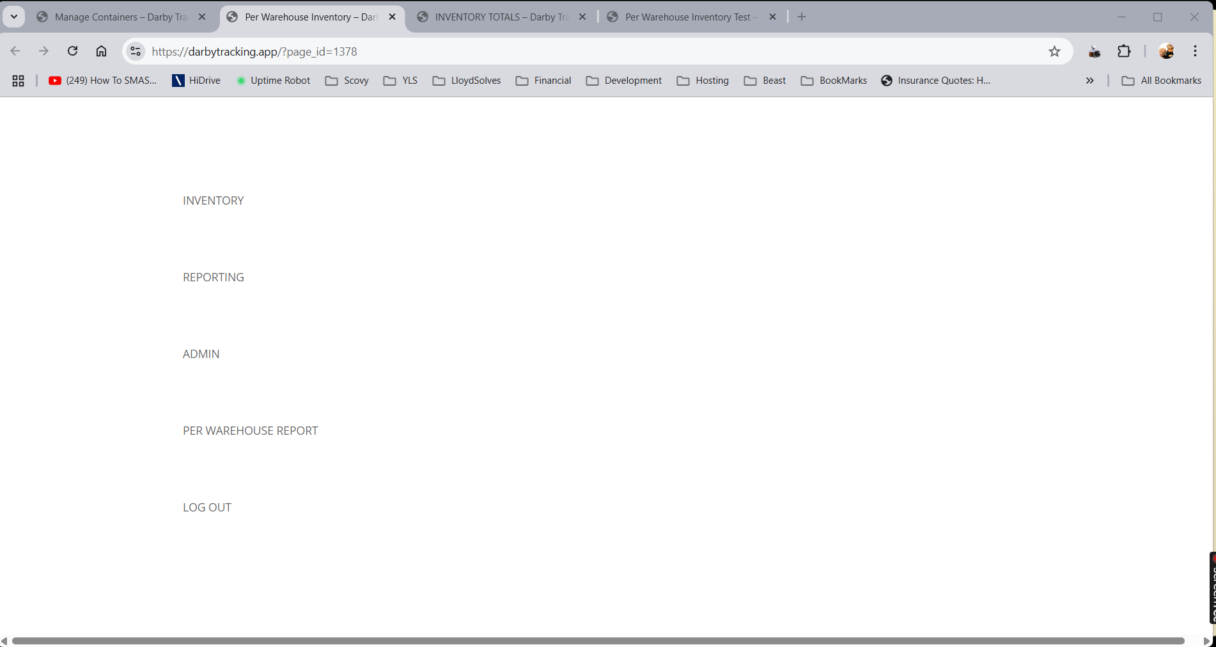Expand the LloydSolves bookmark folder
1216x647 pixels.
[x=467, y=81]
